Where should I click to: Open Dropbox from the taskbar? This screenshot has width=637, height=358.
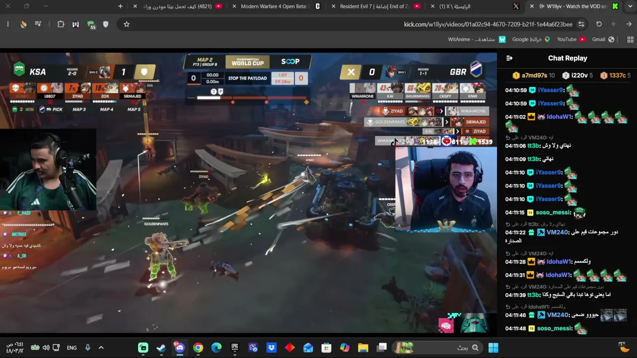coord(271,348)
